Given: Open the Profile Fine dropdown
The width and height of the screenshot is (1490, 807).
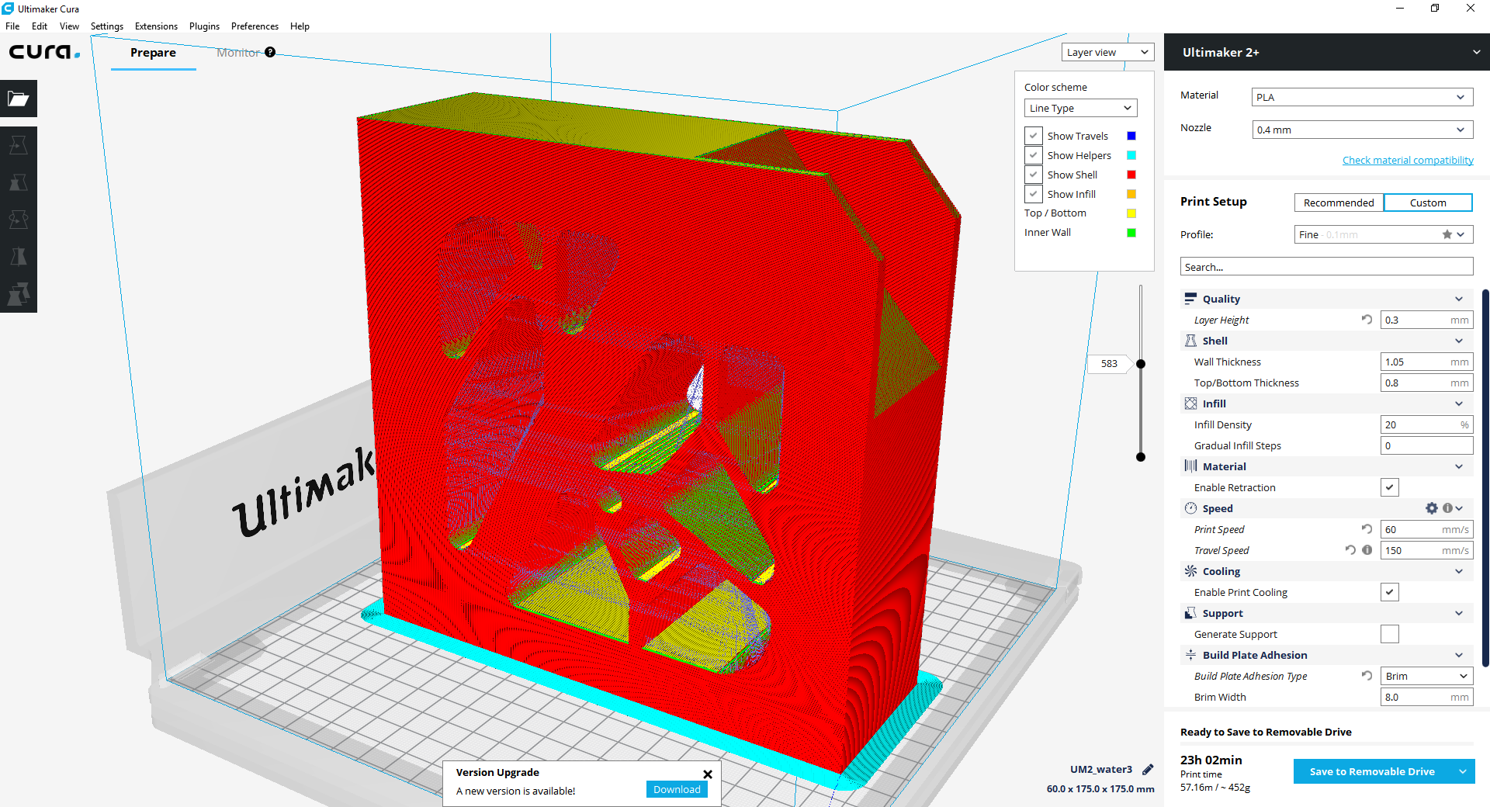Looking at the screenshot, I should point(1383,234).
